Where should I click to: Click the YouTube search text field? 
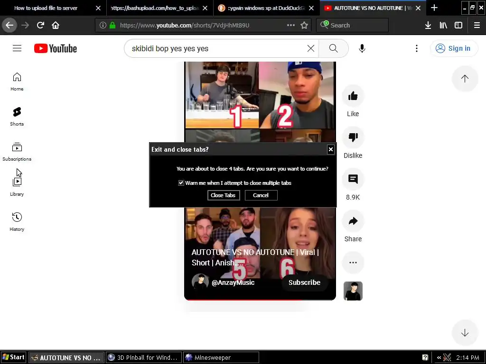point(217,48)
